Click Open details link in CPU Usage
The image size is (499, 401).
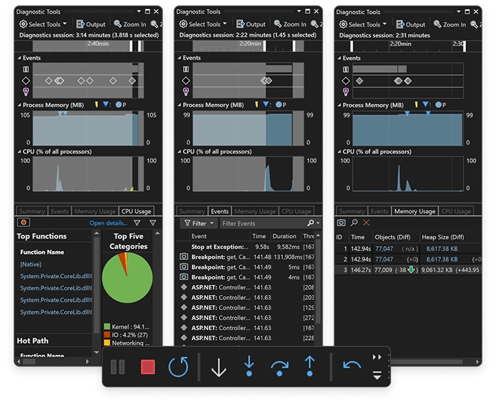pyautogui.click(x=108, y=223)
